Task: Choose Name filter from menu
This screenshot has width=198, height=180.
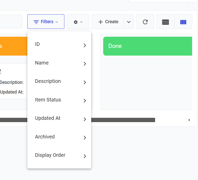Action: pos(59,63)
